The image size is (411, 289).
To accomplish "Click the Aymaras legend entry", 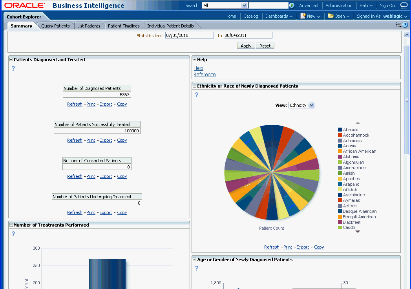I will coord(349,200).
